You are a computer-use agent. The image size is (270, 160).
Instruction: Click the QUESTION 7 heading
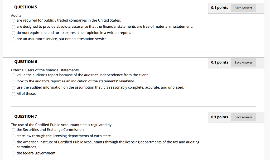tap(26, 116)
